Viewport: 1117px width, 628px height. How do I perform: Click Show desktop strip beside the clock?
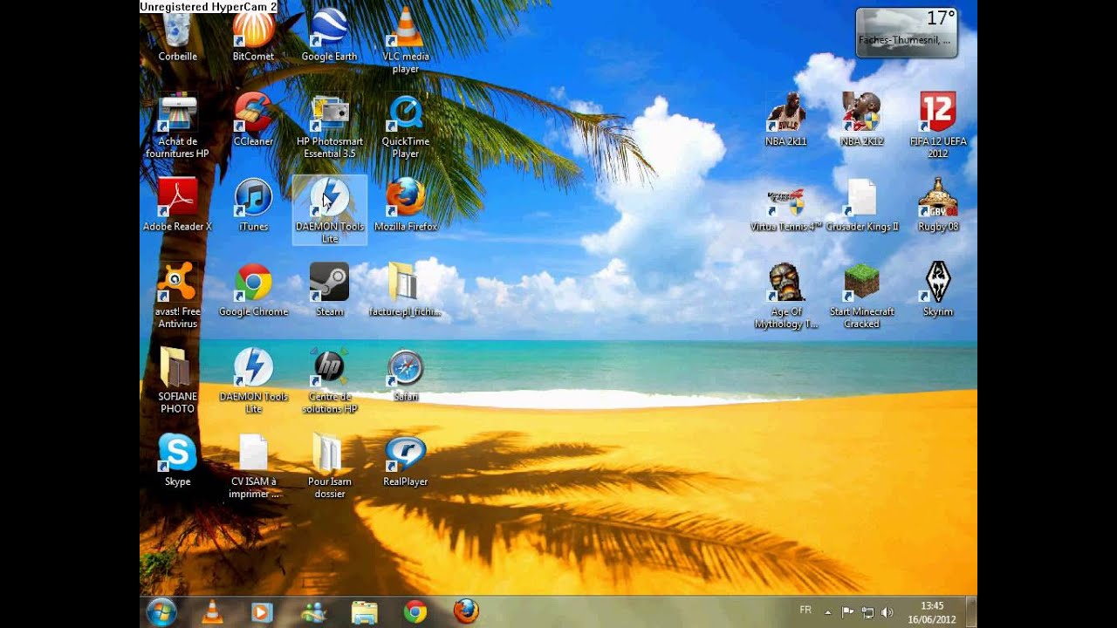coord(971,611)
